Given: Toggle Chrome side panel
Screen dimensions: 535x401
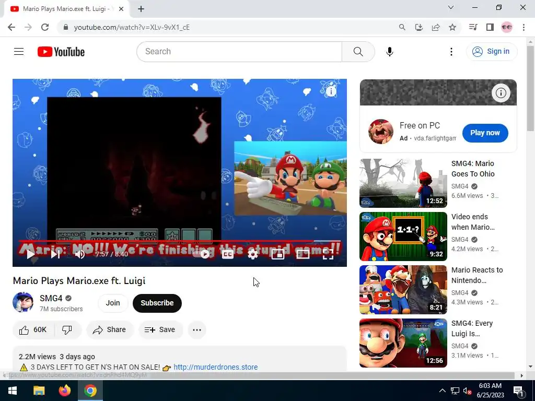Looking at the screenshot, I should (x=490, y=27).
